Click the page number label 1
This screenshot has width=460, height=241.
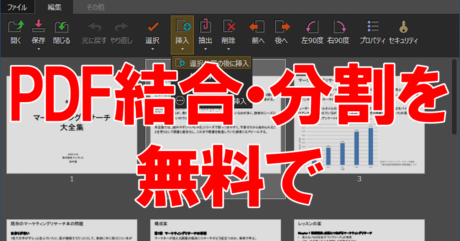[x=72, y=179]
